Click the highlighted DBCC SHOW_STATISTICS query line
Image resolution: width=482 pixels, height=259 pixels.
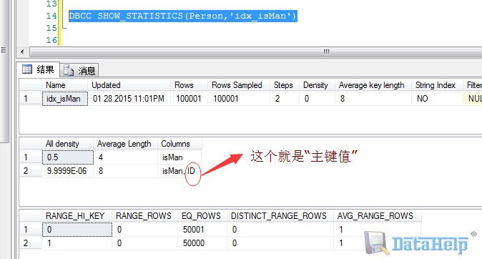pyautogui.click(x=183, y=16)
